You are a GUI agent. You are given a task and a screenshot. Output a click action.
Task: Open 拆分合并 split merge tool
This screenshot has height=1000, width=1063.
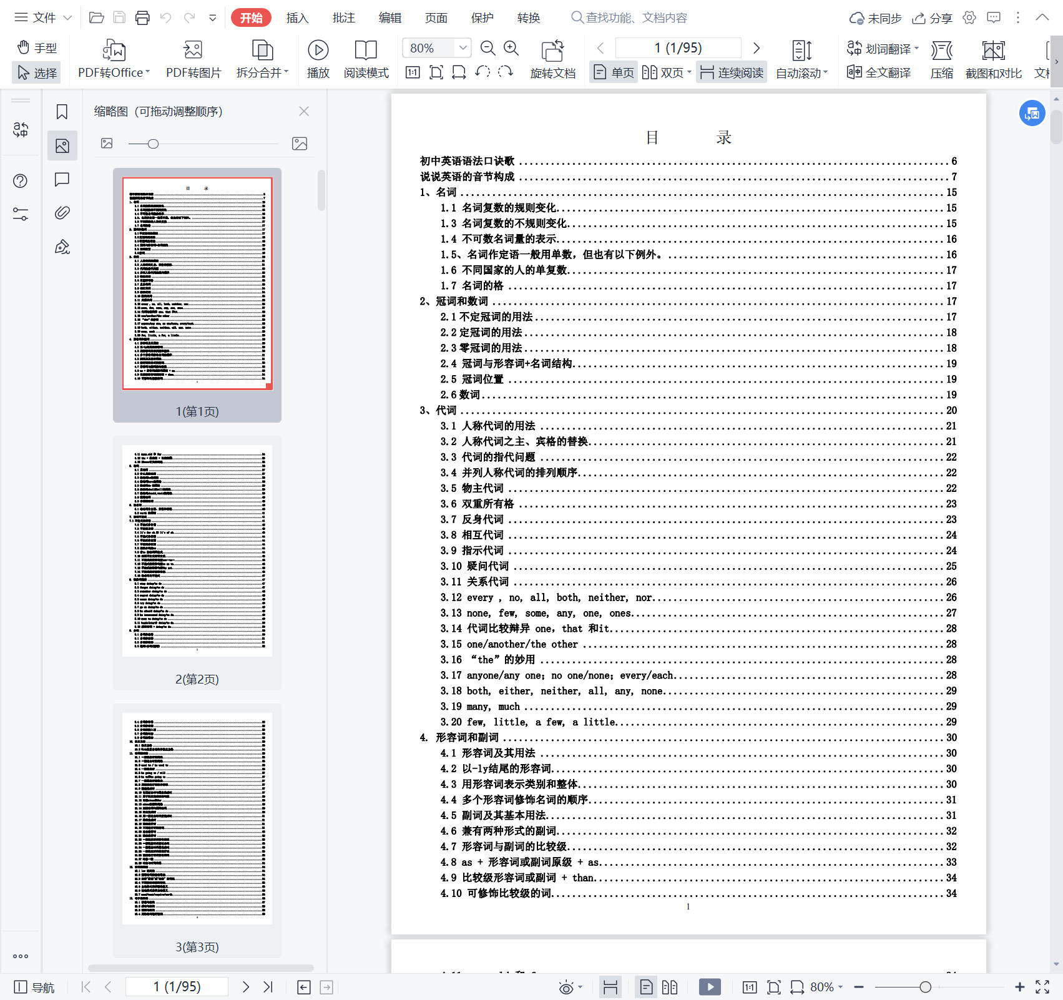coord(262,59)
